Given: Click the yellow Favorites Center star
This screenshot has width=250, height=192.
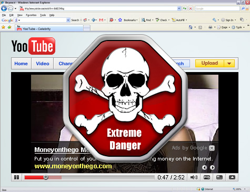Looking at the screenshot, I should click(x=3, y=27).
